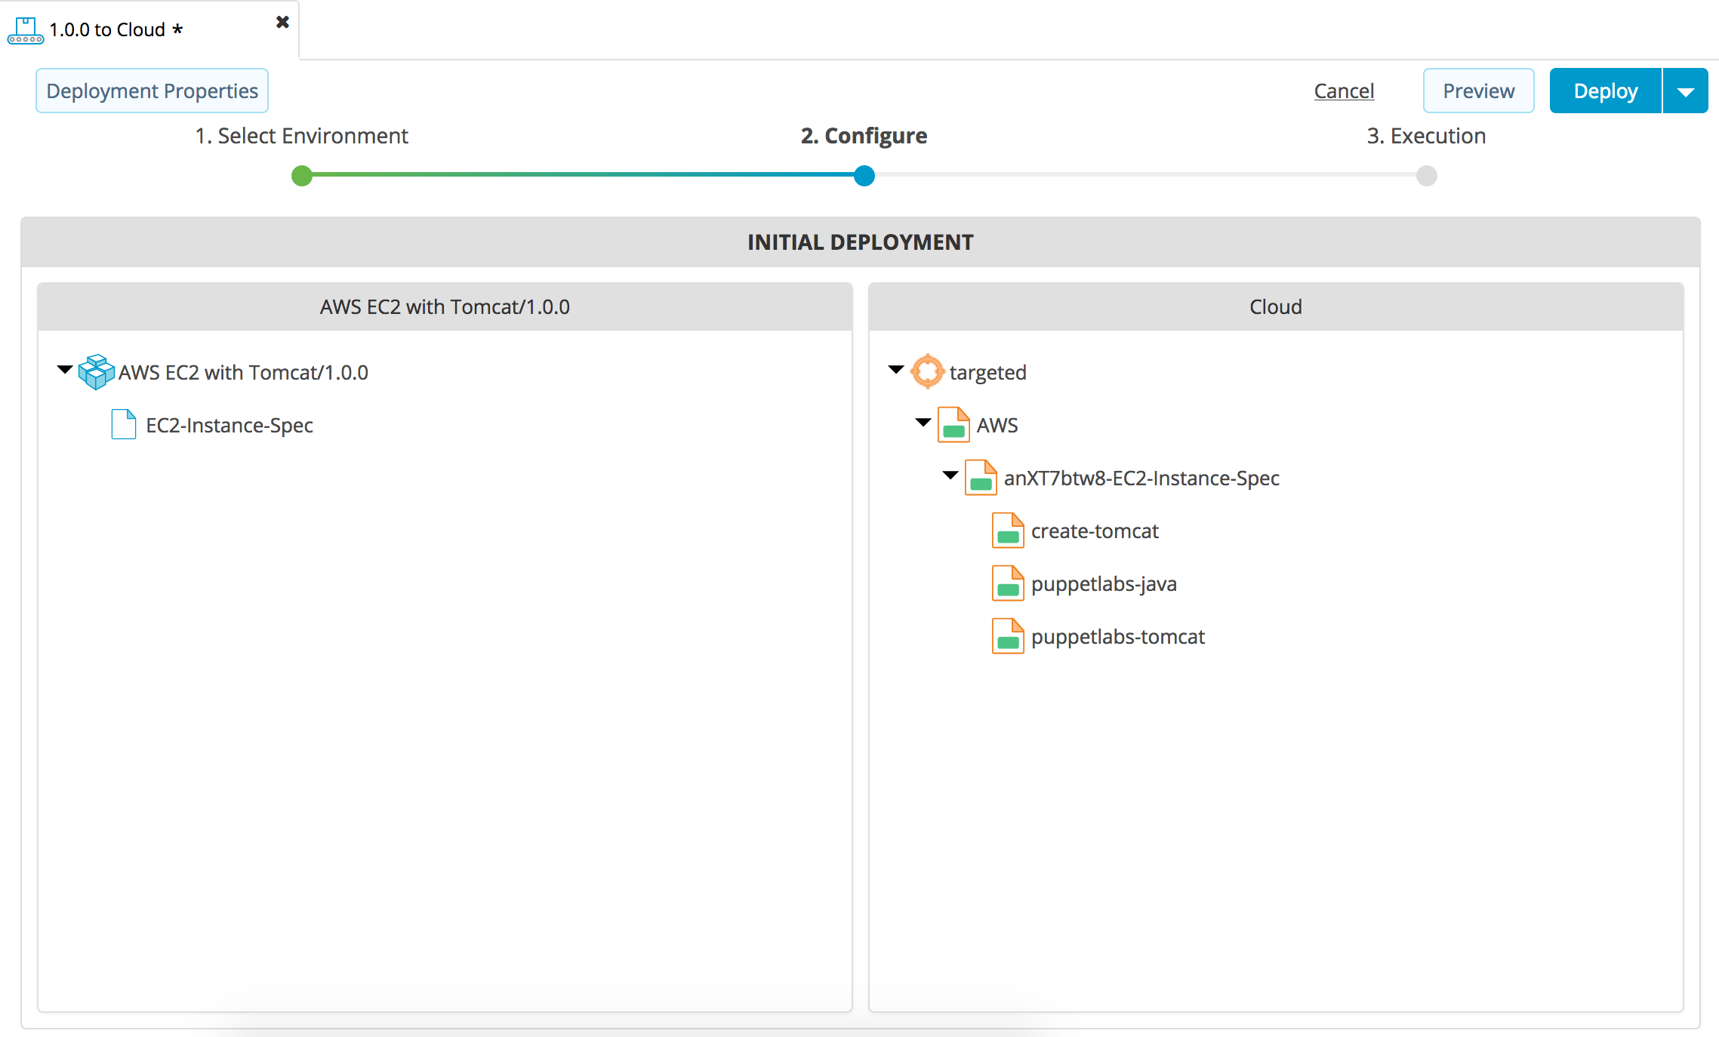Click the deployment icon in the tab
The width and height of the screenshot is (1719, 1037).
[x=26, y=30]
